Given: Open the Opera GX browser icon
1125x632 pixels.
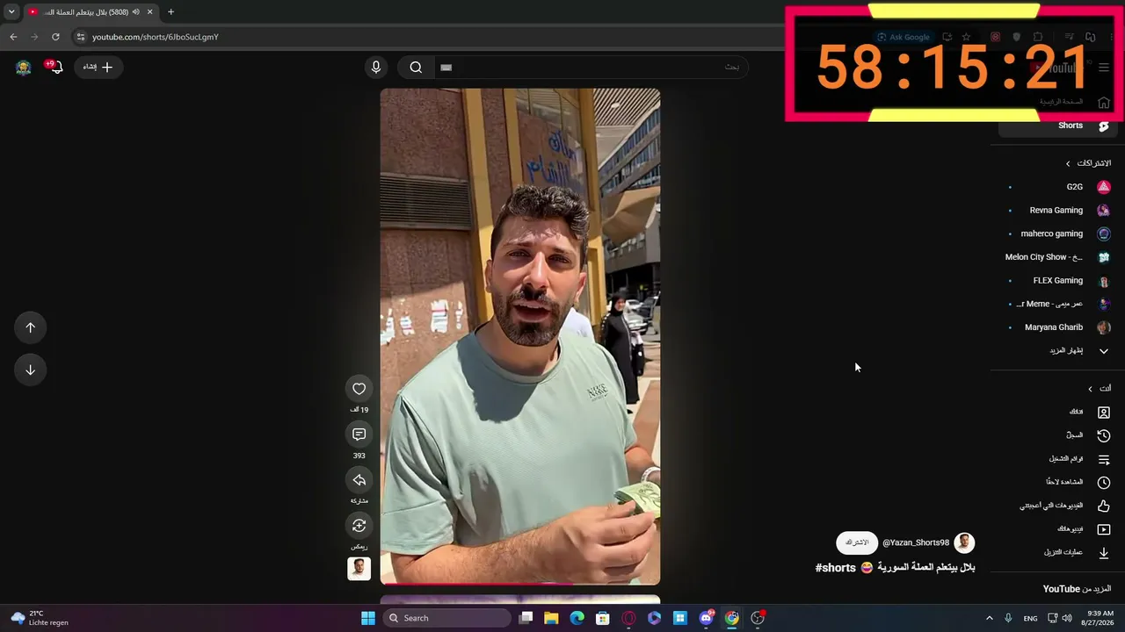Looking at the screenshot, I should (628, 618).
